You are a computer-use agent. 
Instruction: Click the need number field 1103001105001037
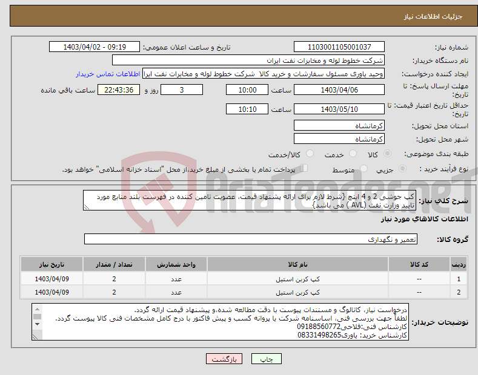339,47
